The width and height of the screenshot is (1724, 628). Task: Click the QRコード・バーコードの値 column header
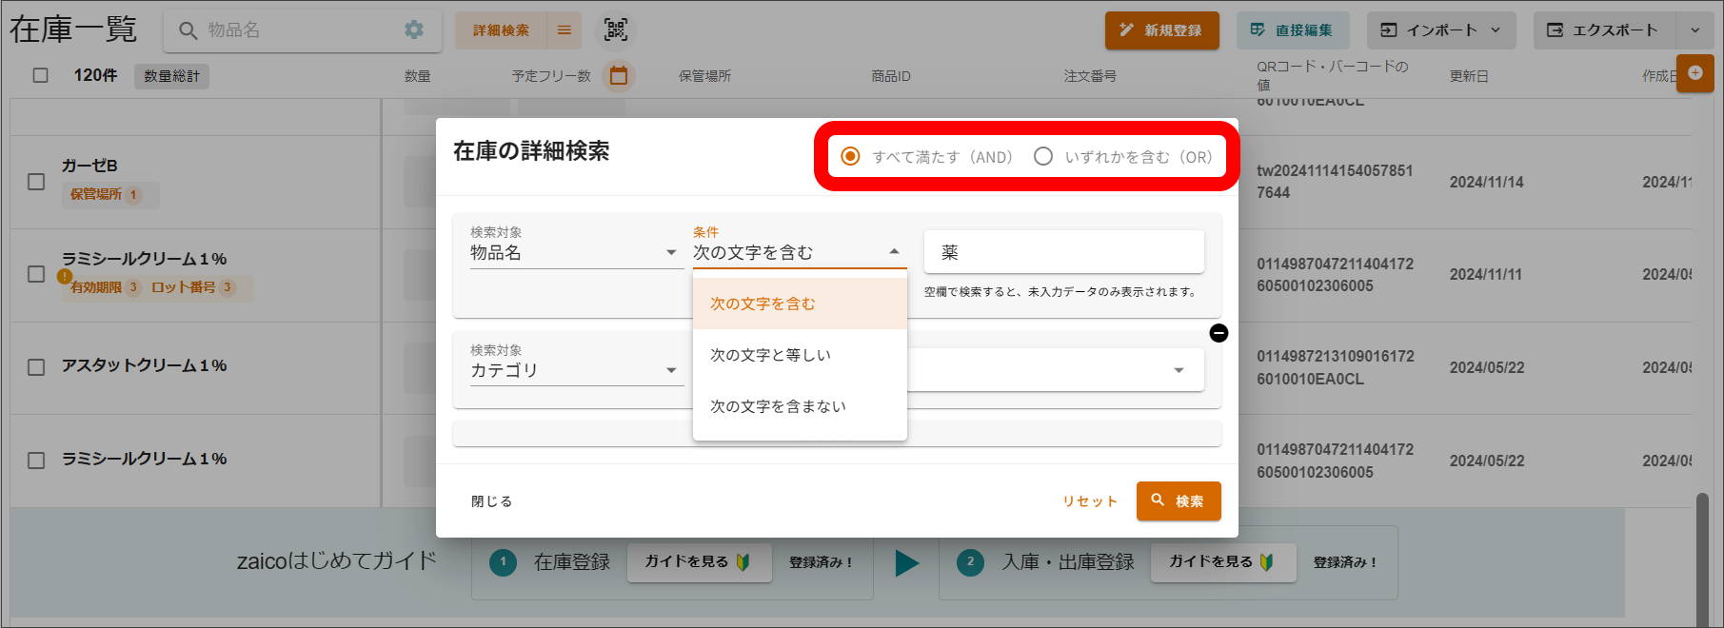(1332, 75)
